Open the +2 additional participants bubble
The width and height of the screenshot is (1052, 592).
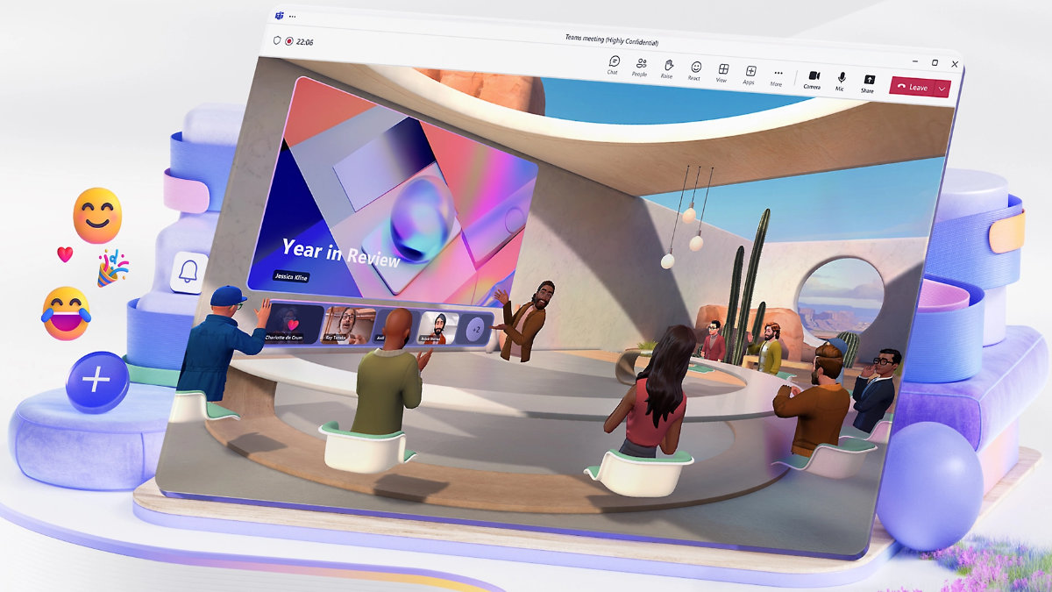pyautogui.click(x=474, y=328)
